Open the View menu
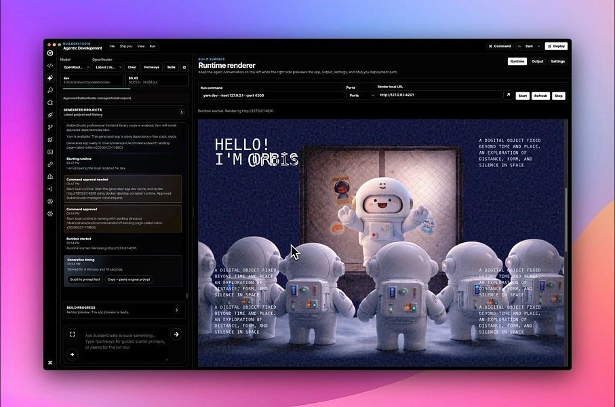 [x=141, y=46]
